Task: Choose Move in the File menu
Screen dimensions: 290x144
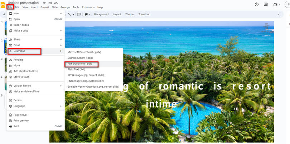Action: [35, 65]
